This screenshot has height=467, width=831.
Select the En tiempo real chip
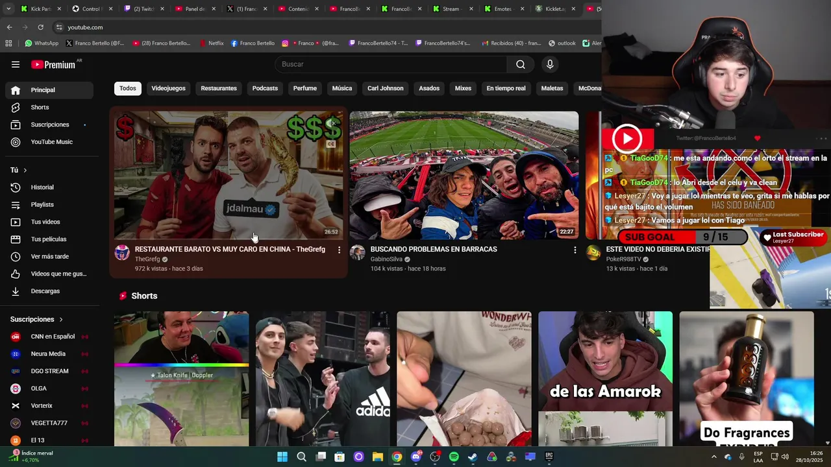click(506, 88)
